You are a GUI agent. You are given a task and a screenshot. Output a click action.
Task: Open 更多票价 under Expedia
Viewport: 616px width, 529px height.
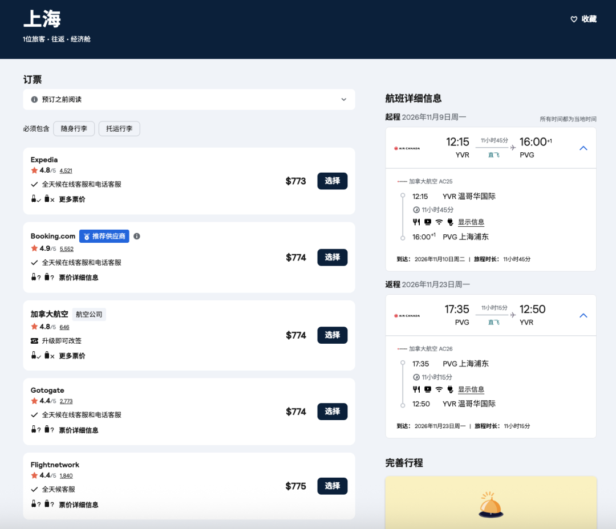tap(72, 200)
